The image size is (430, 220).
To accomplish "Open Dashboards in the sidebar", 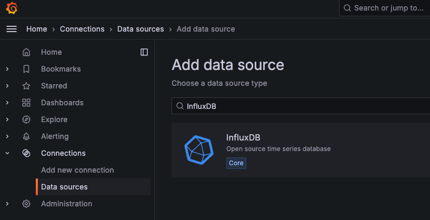I will pyautogui.click(x=62, y=103).
